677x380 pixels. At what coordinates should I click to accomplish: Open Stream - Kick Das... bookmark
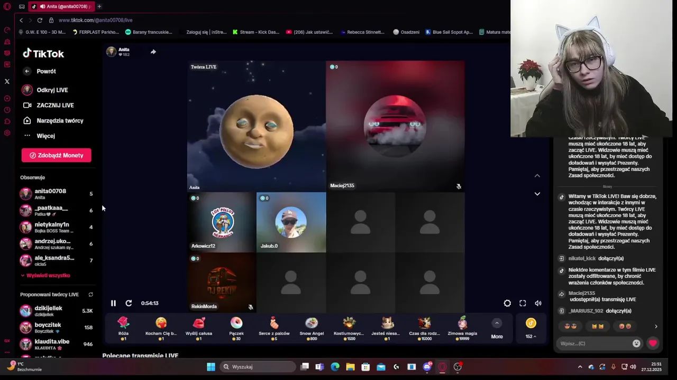256,32
